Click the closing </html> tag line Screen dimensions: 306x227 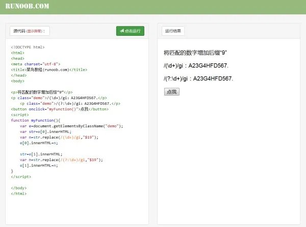pos(19,194)
